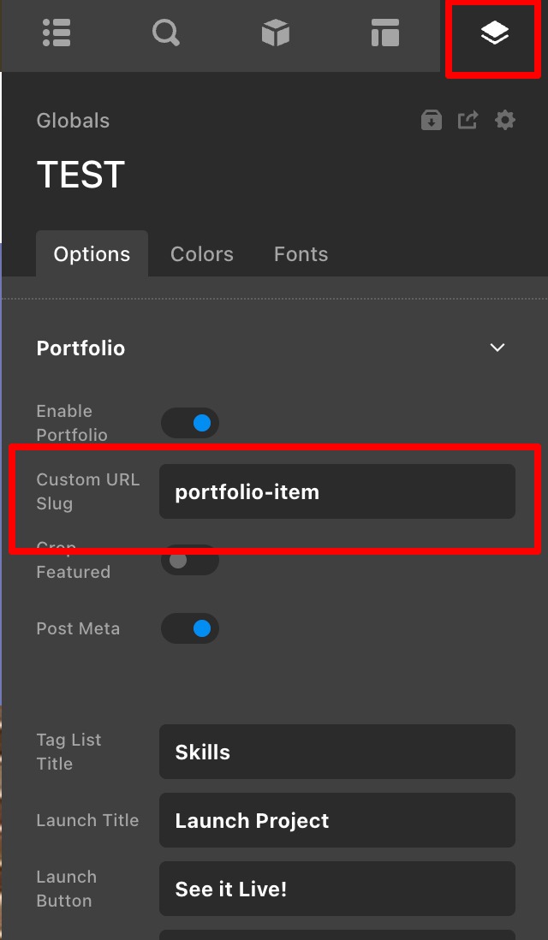The image size is (548, 940).
Task: Click the export share arrow icon
Action: (x=468, y=121)
